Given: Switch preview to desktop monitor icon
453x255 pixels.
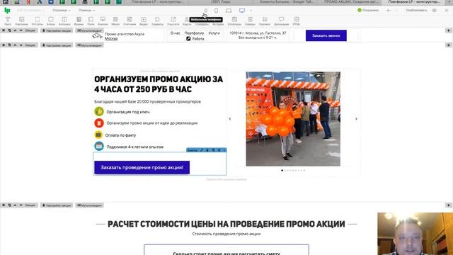Looking at the screenshot, I should tap(242, 11).
